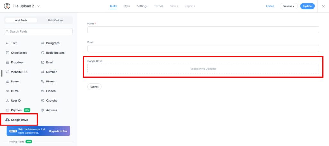
Task: Select the Field Options panel tab
Action: [x=55, y=20]
